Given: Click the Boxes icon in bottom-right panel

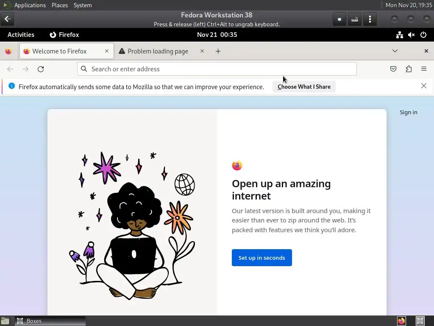Looking at the screenshot, I should 420,321.
